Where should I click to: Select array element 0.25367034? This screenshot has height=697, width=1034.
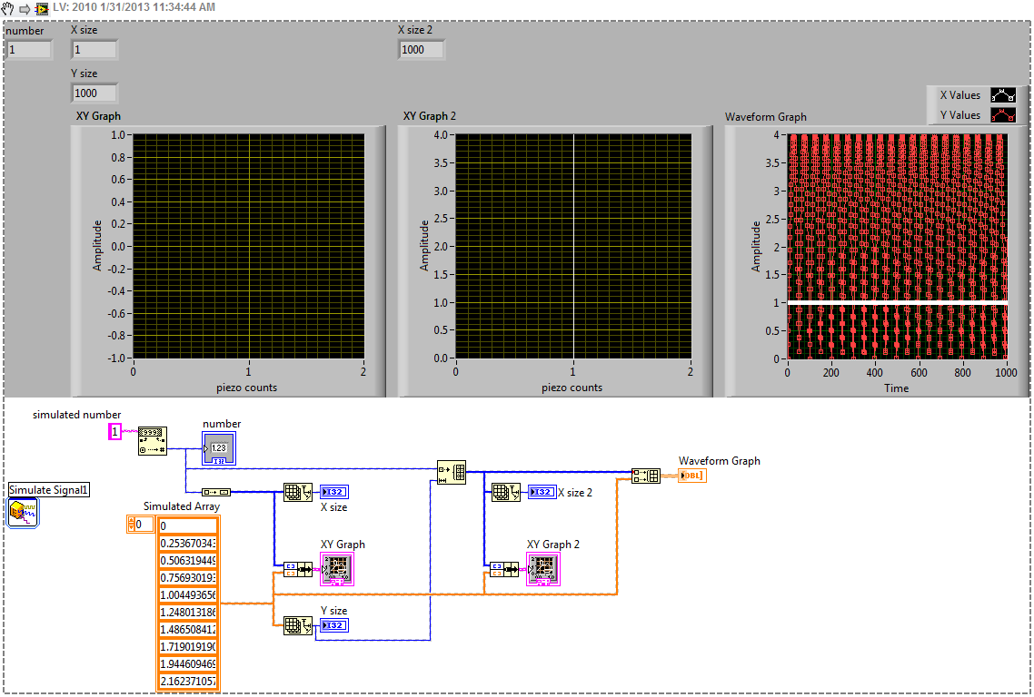pos(188,544)
